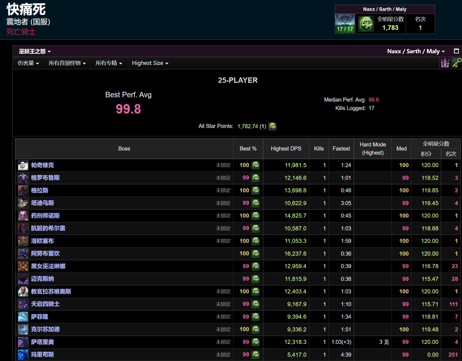Expand the Highest Size dropdown

(x=150, y=63)
